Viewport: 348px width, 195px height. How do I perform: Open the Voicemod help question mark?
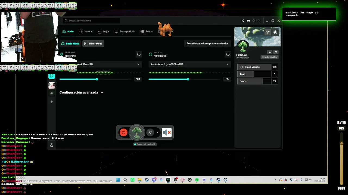tap(259, 21)
